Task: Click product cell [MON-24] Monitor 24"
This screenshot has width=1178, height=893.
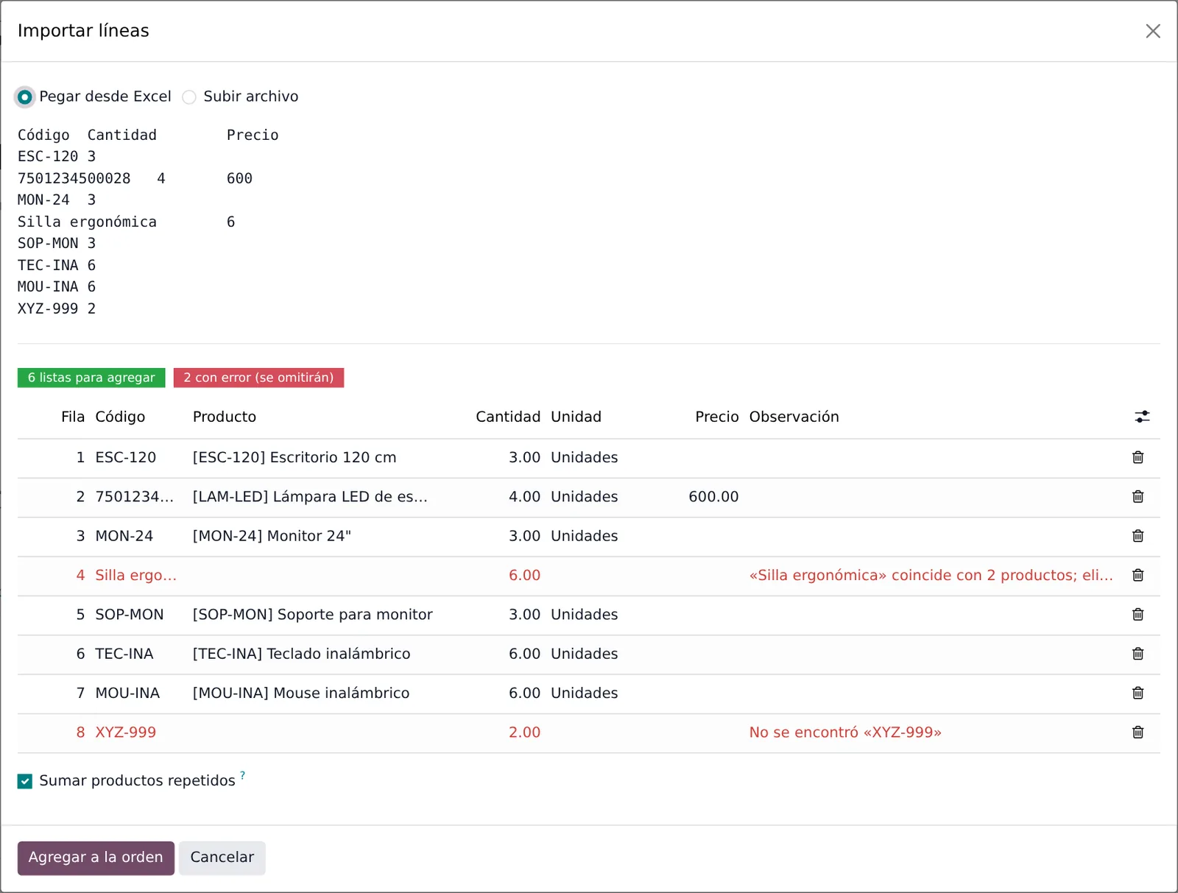Action: pyautogui.click(x=272, y=536)
